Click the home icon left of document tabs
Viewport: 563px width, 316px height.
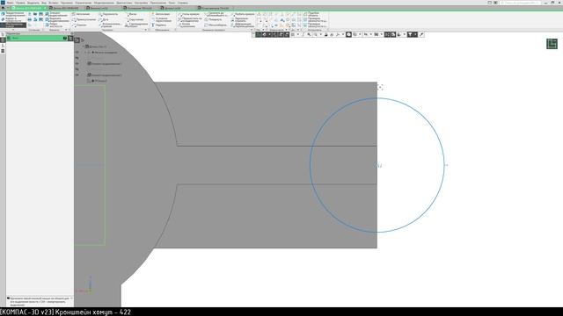coord(3,8)
